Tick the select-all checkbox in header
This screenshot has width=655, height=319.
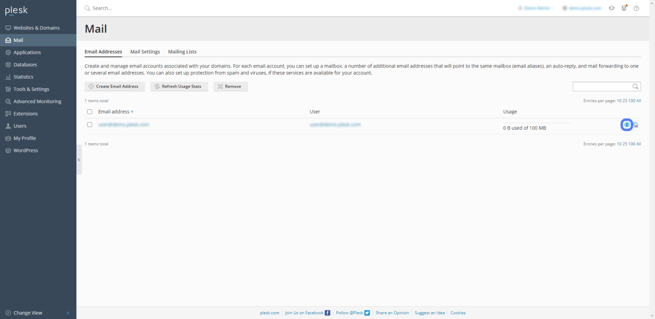pos(90,112)
